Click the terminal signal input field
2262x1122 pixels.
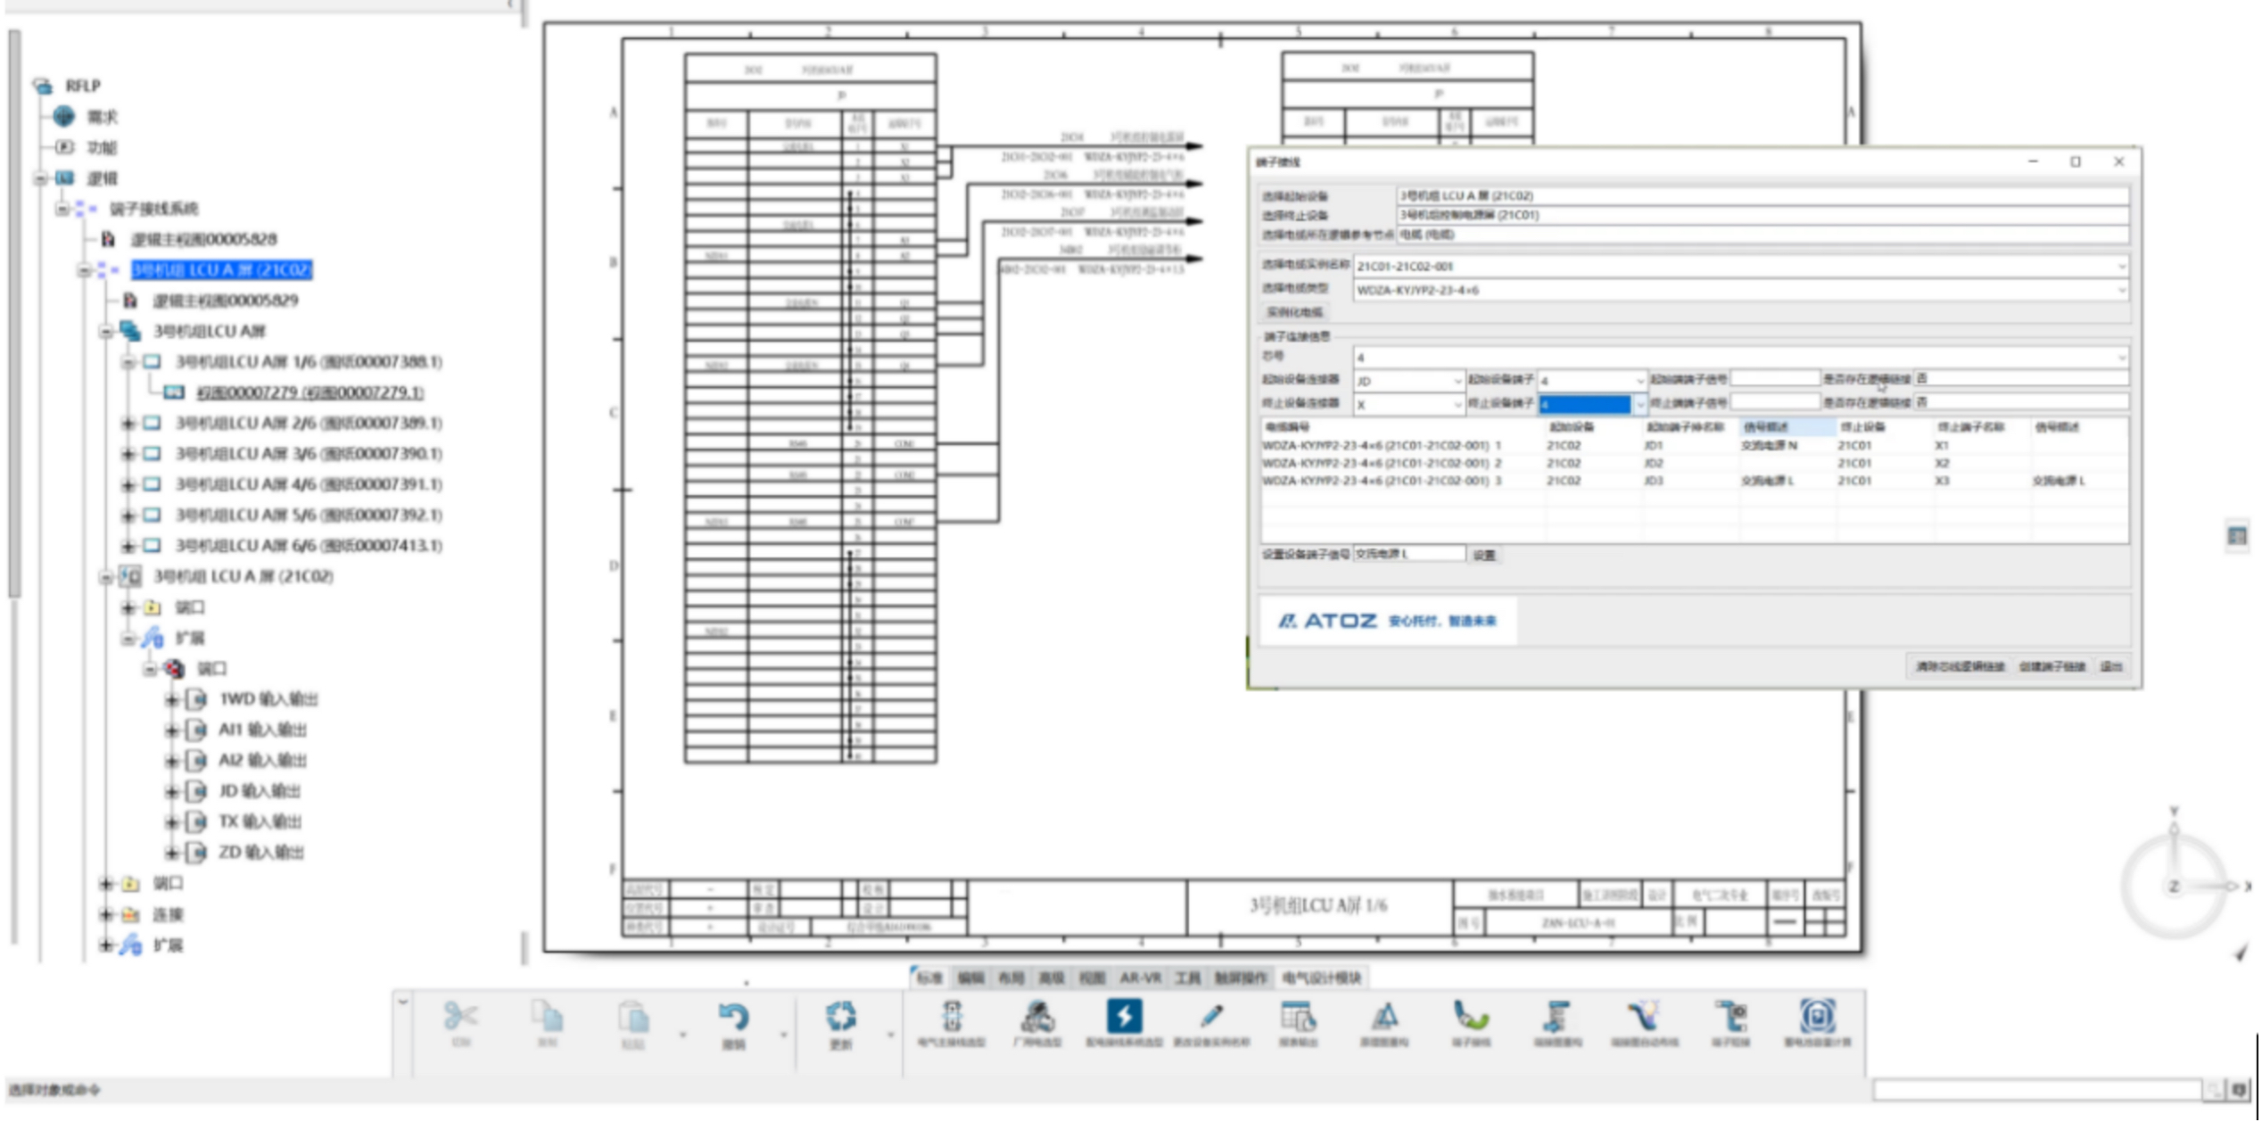coord(1408,555)
